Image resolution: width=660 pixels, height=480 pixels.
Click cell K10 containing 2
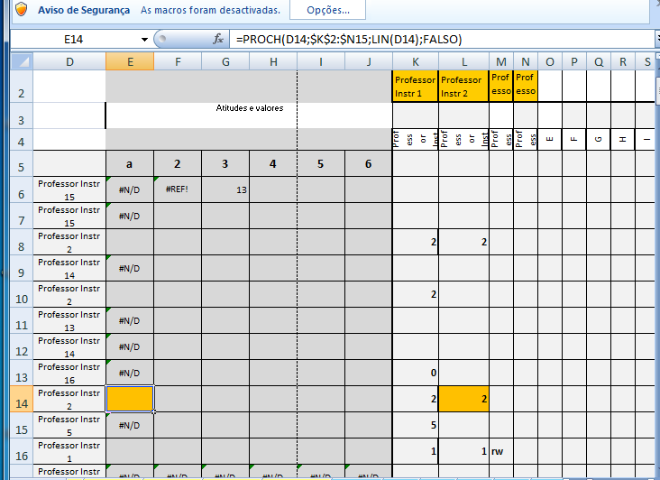[x=415, y=294]
